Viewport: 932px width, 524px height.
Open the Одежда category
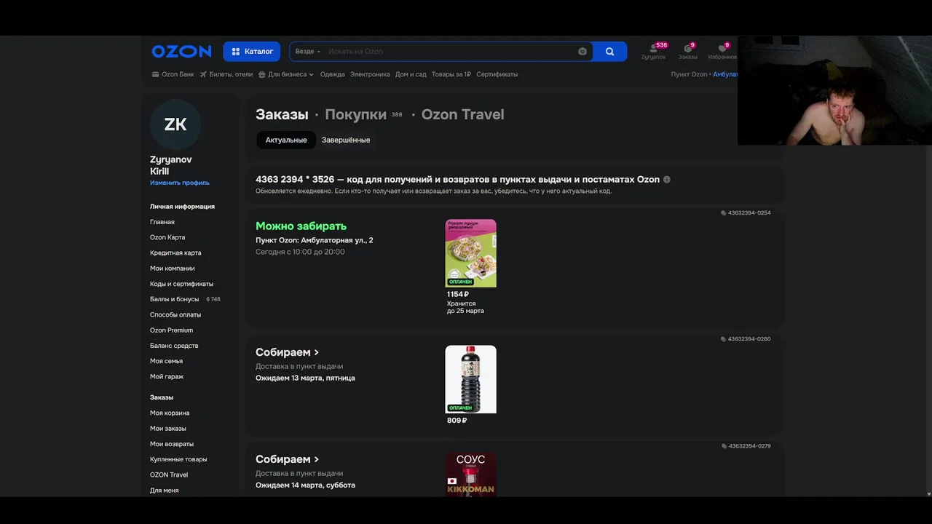[x=332, y=74]
